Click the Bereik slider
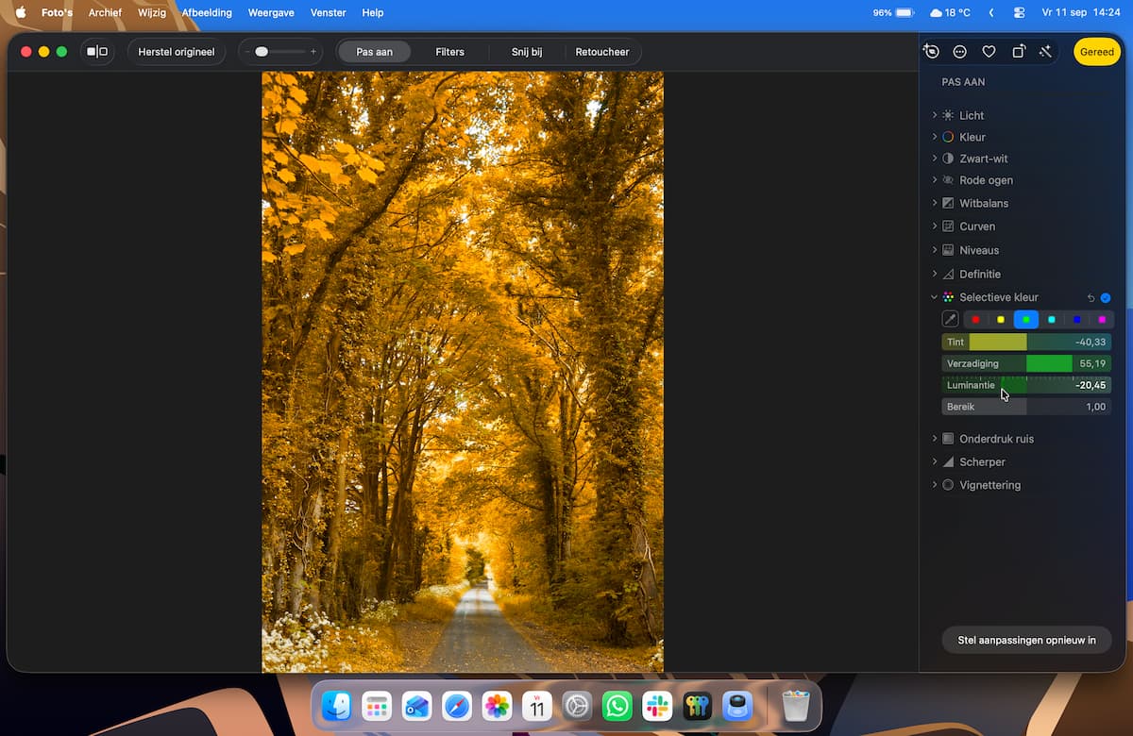Viewport: 1133px width, 736px height. point(1026,407)
